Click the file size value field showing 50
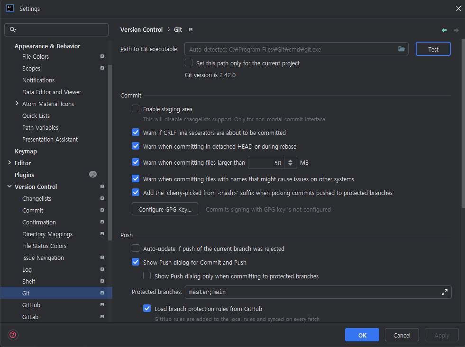Image resolution: width=465 pixels, height=347 pixels. pos(266,162)
